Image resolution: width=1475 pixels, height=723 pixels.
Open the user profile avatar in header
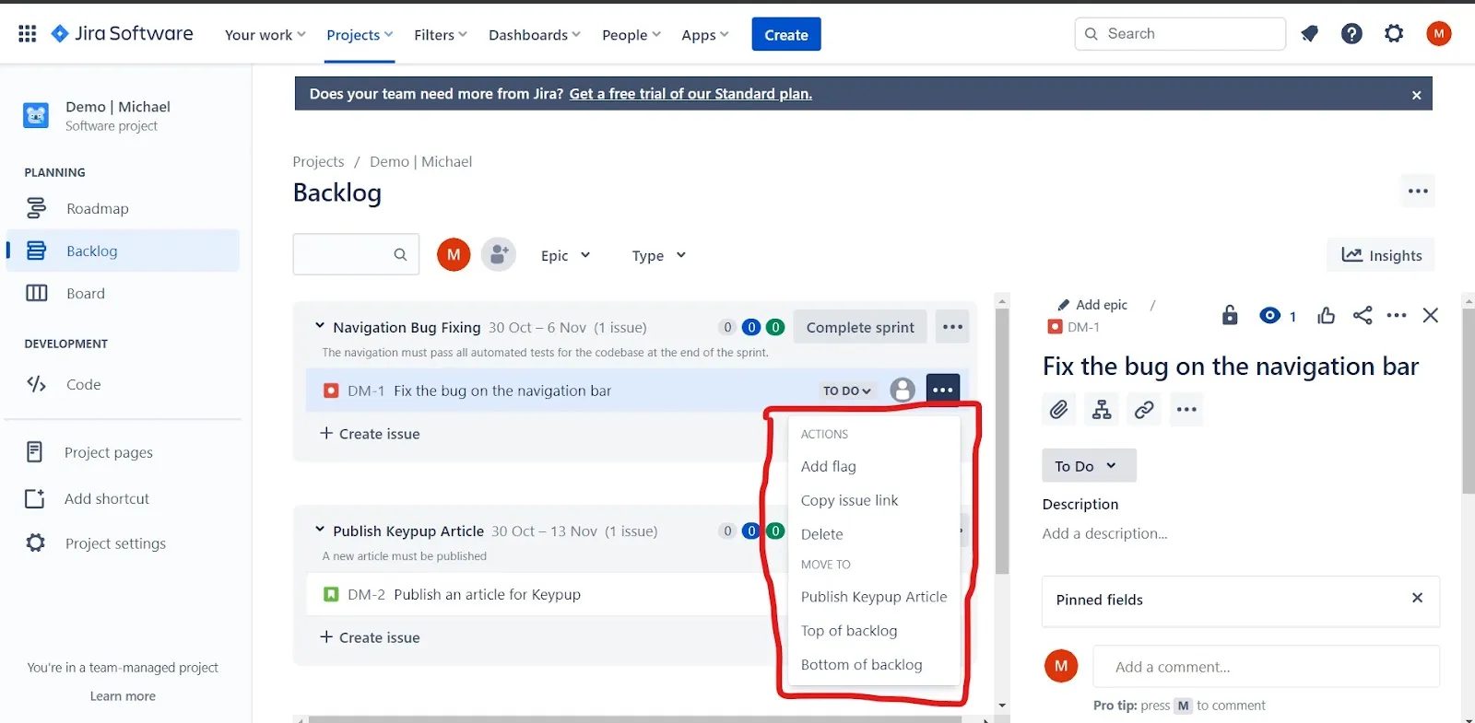(x=1438, y=34)
